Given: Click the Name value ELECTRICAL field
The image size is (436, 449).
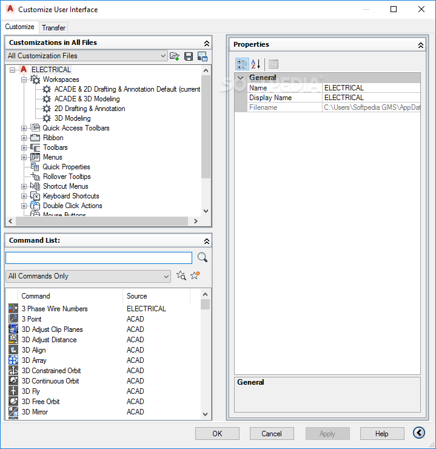Looking at the screenshot, I should point(371,88).
